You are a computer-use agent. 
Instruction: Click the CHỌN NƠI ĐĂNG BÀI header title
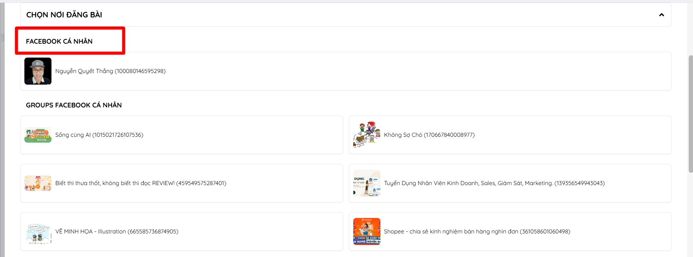tap(64, 15)
